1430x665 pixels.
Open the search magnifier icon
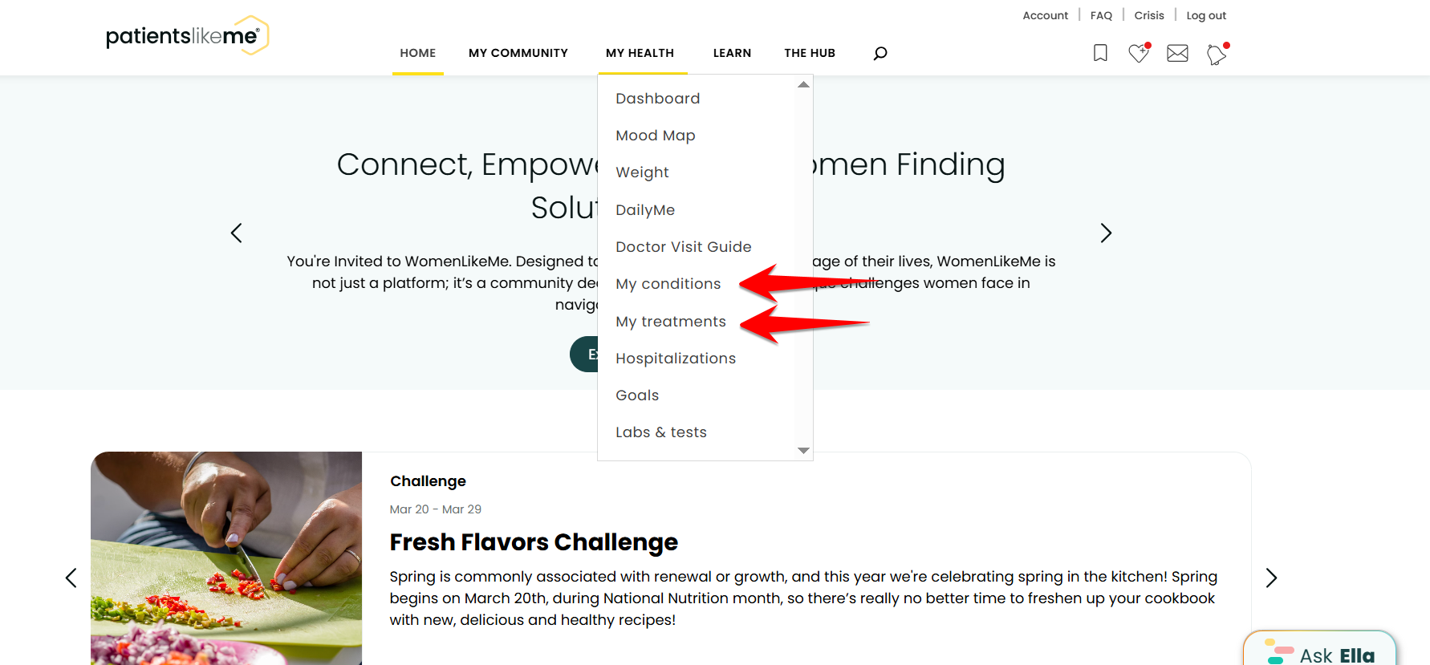click(880, 53)
